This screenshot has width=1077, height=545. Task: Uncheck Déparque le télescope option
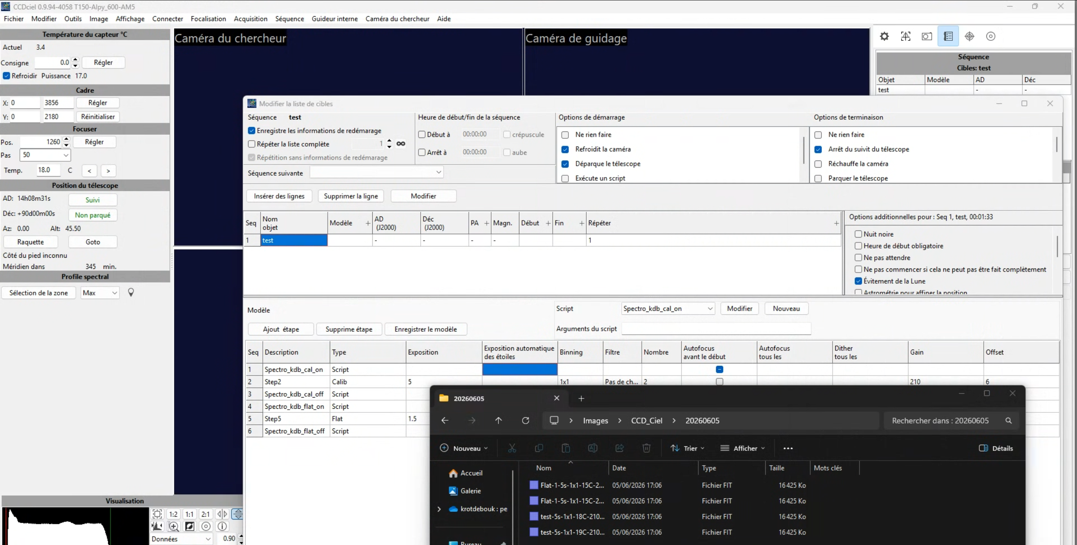pyautogui.click(x=565, y=164)
